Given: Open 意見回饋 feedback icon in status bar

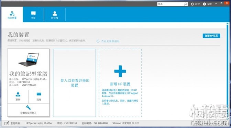Looking at the screenshot, I should pyautogui.click(x=7, y=123).
